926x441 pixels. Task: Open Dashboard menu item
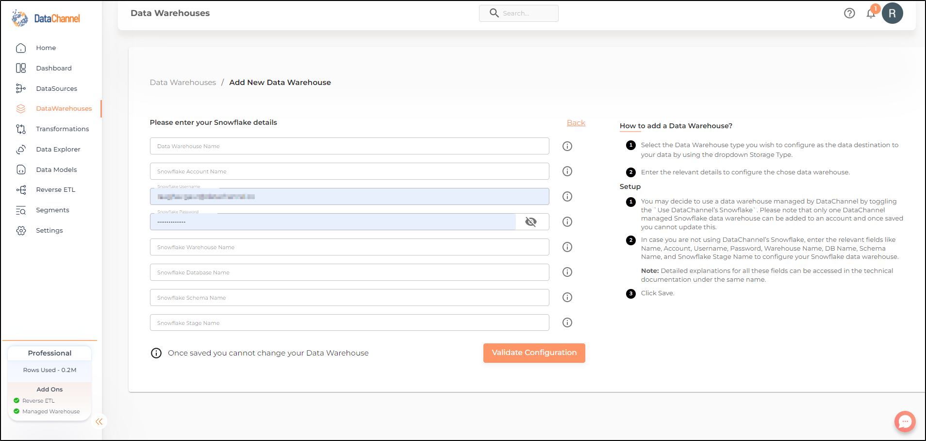pyautogui.click(x=54, y=68)
